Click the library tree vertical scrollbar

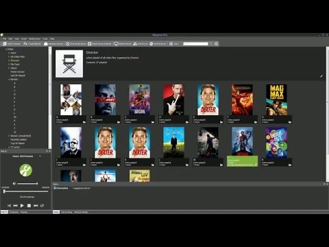[50, 97]
